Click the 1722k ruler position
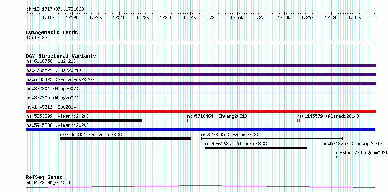This screenshot has height=192, width=388. (x=143, y=18)
